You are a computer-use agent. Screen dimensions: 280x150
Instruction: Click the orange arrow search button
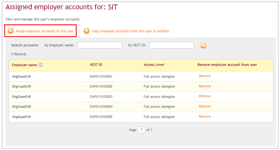[x=203, y=45]
